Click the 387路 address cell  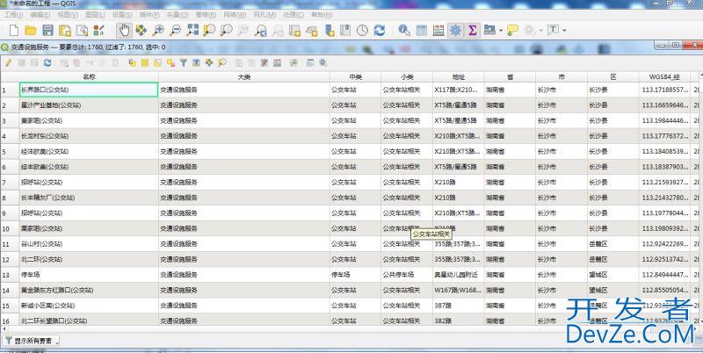(458, 306)
